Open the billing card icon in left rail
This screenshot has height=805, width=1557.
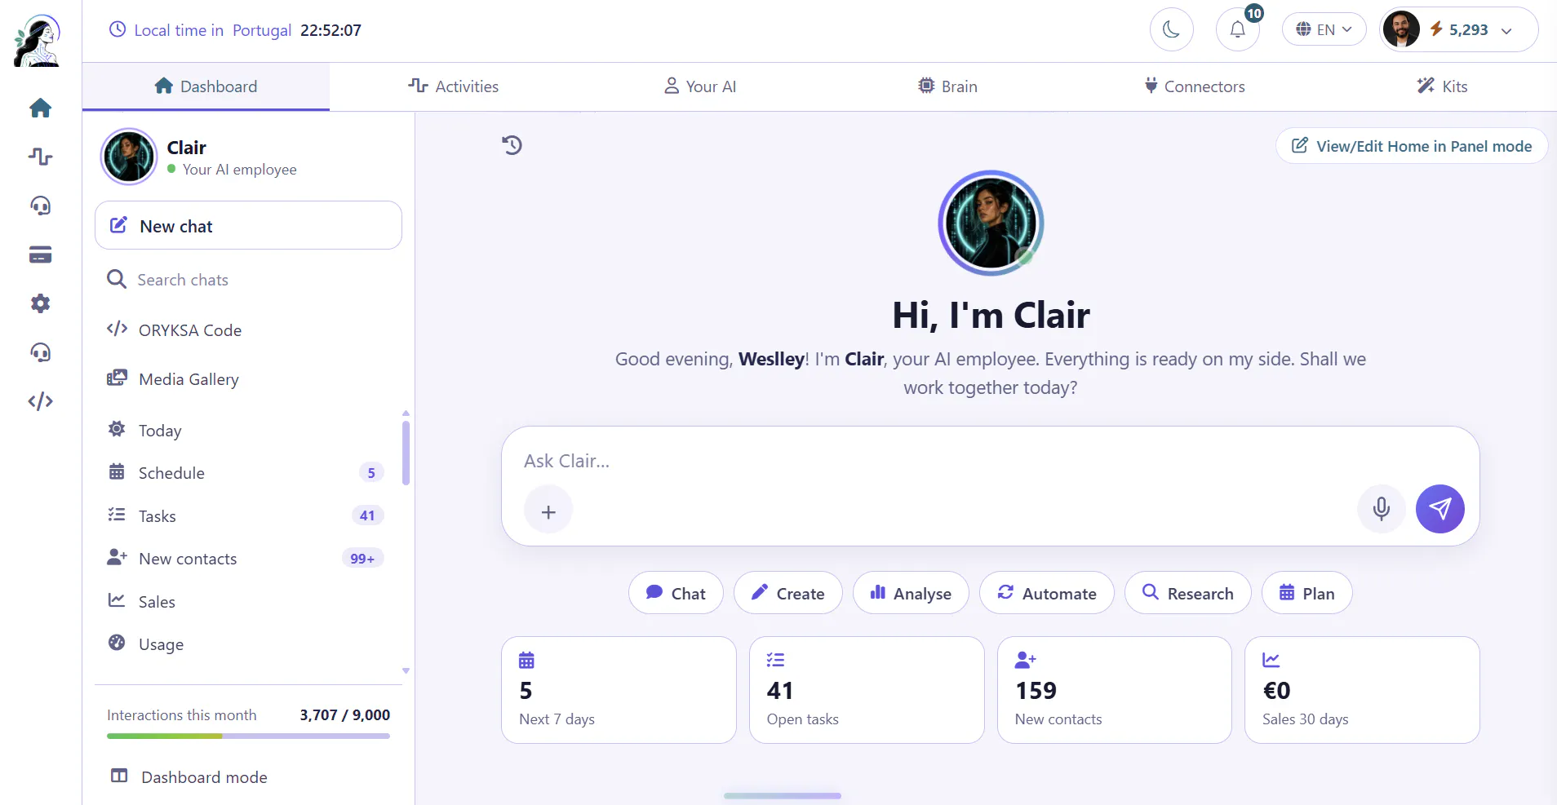click(40, 254)
